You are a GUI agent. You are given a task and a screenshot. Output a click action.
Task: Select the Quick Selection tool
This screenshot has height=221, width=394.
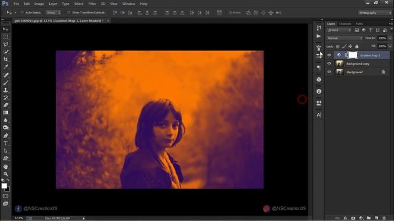pyautogui.click(x=6, y=52)
